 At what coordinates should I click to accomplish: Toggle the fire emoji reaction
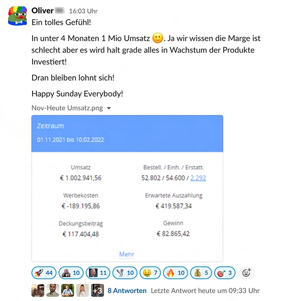click(176, 273)
